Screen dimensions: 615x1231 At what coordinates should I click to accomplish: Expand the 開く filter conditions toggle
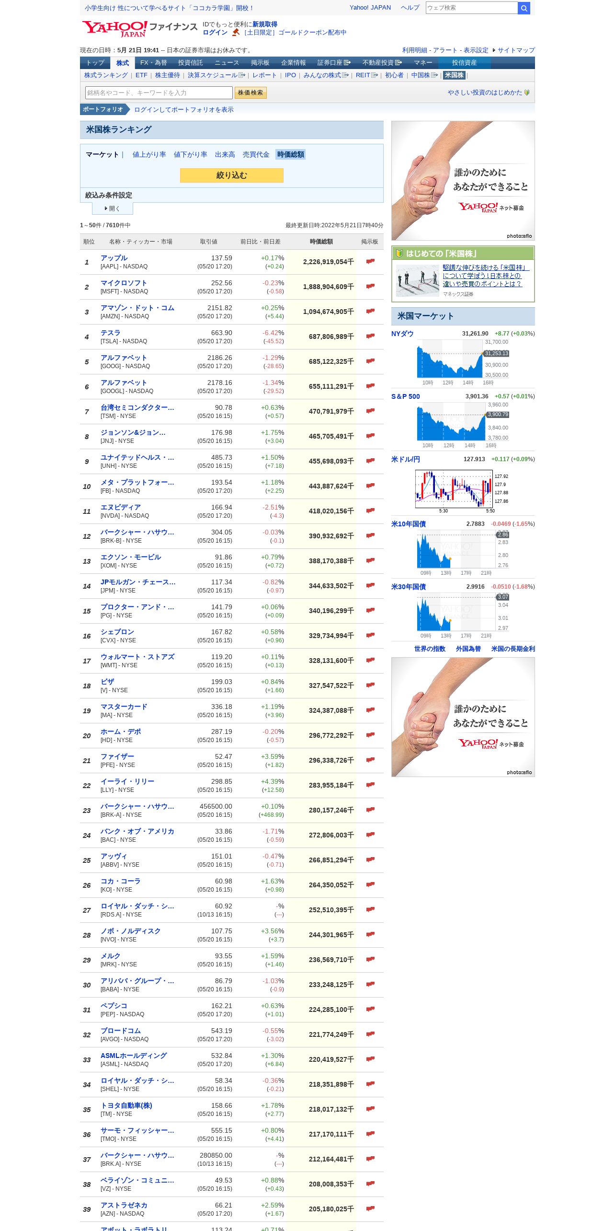(113, 209)
